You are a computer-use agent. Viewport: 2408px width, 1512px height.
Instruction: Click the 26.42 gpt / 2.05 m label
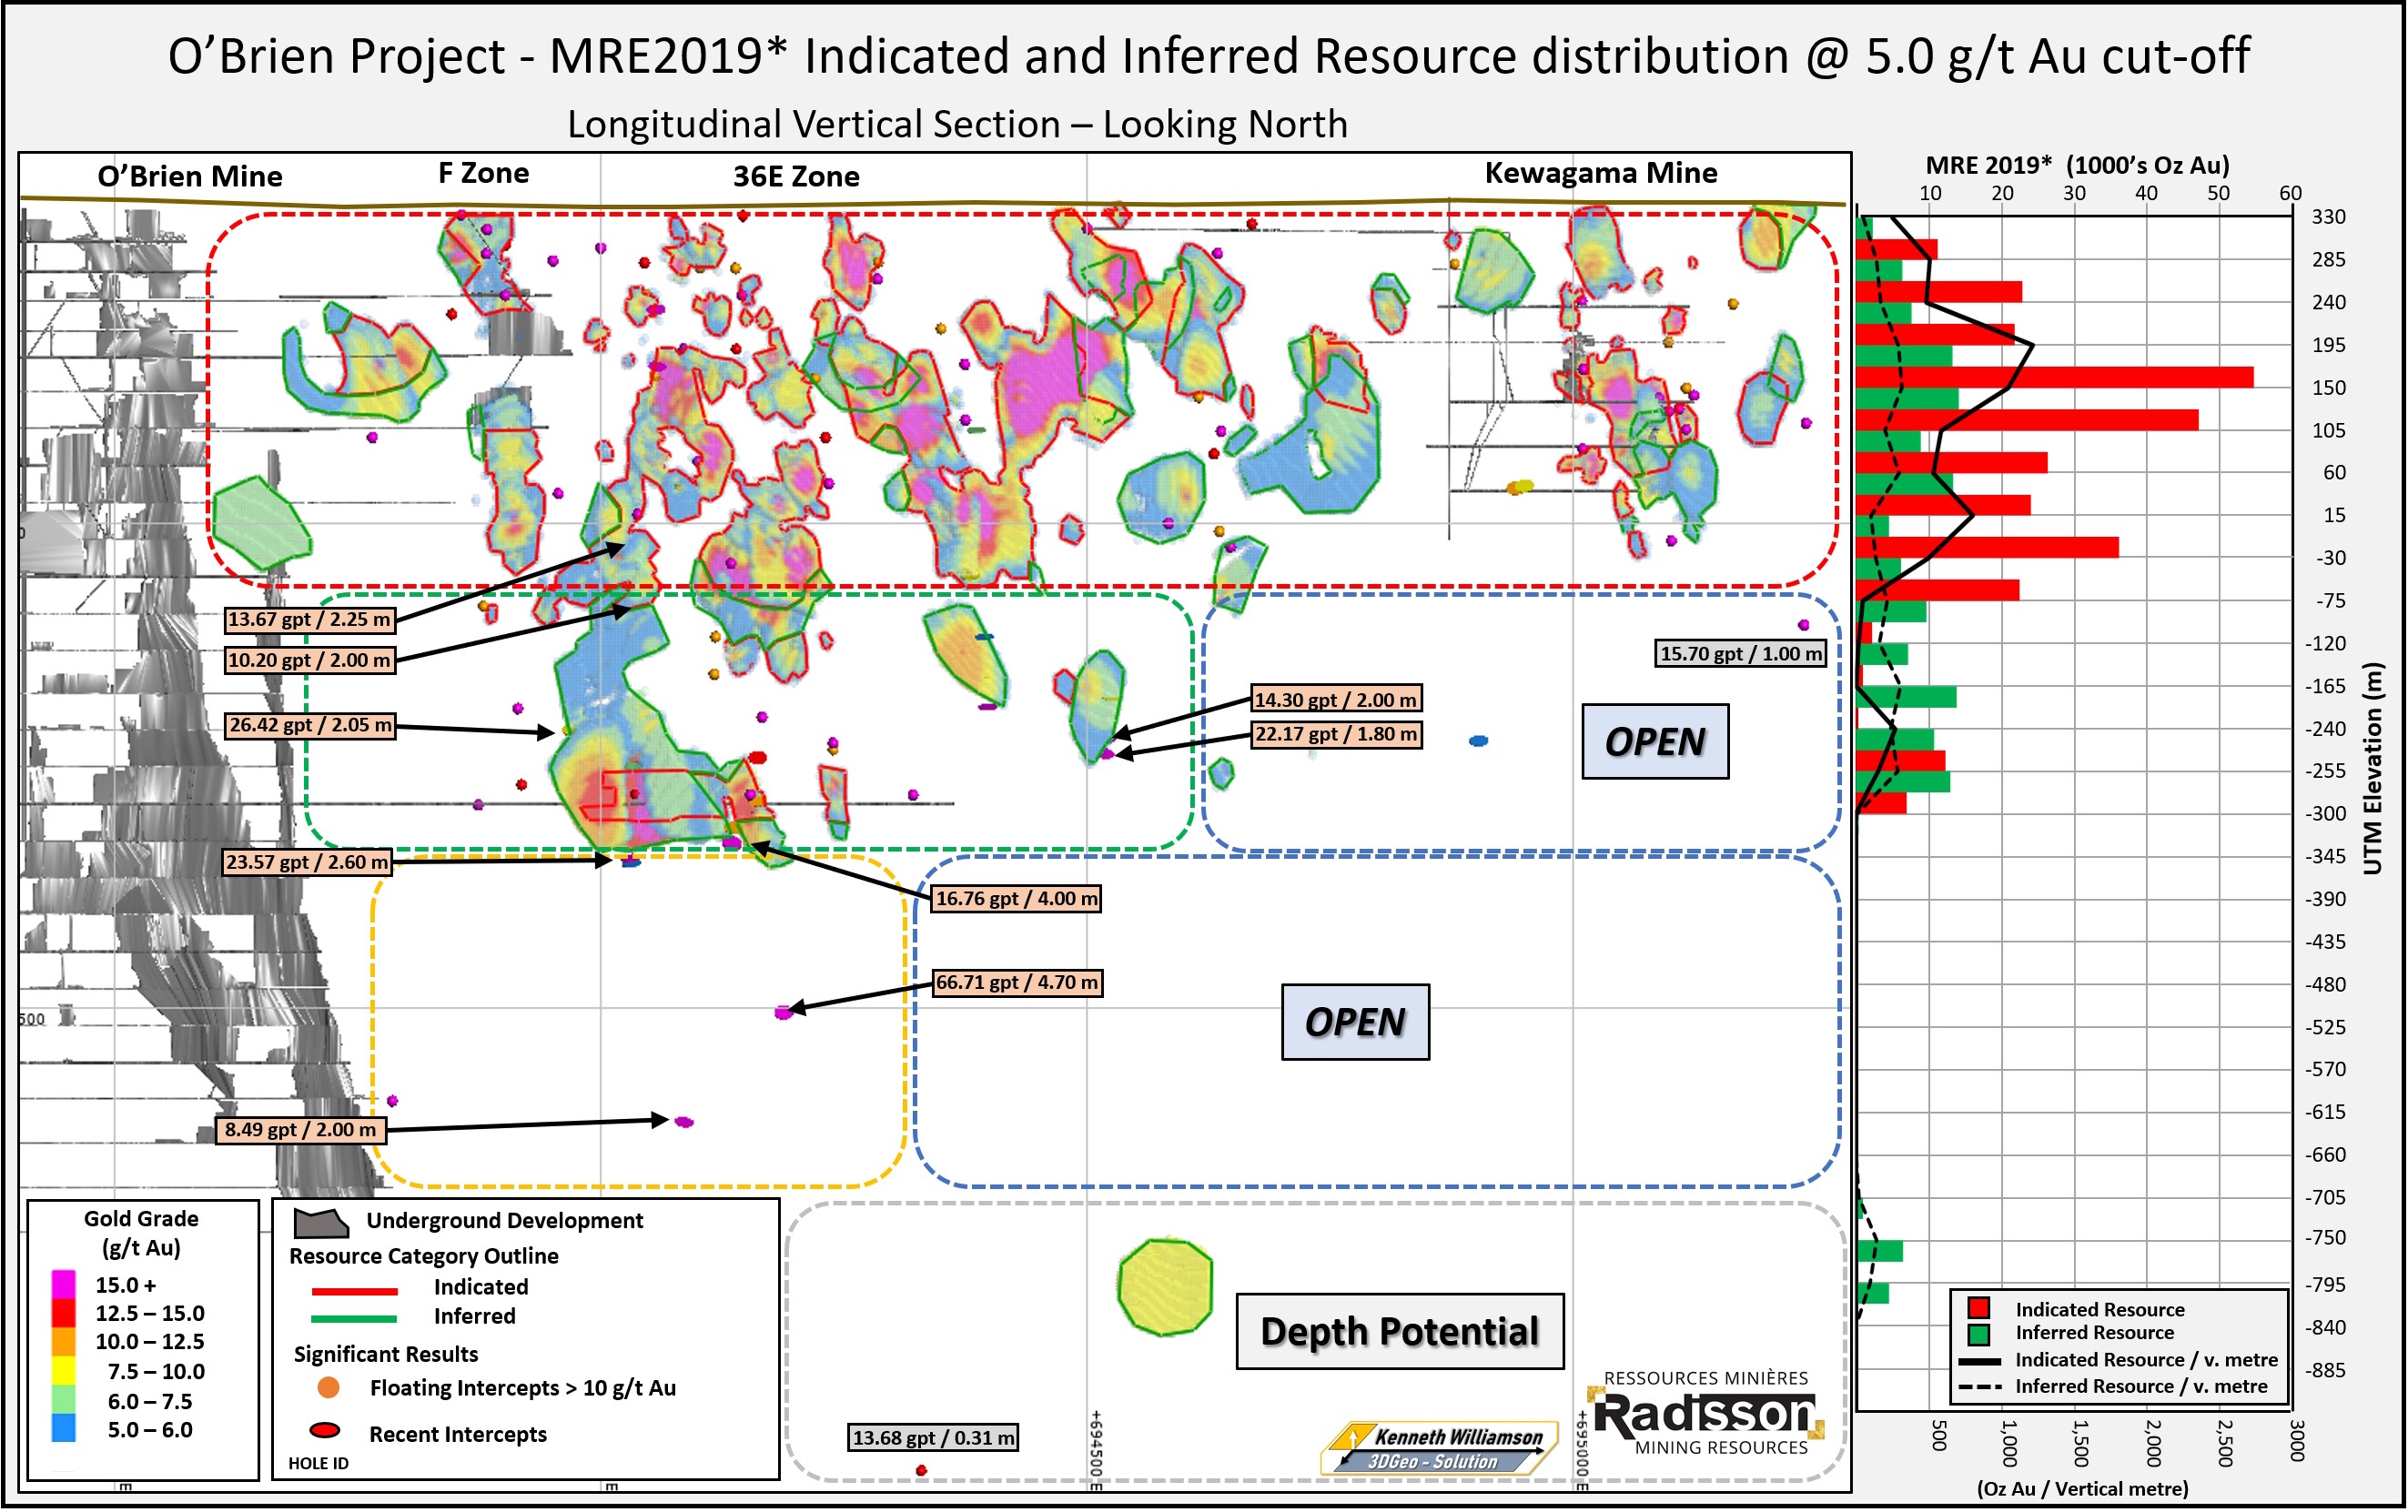pyautogui.click(x=310, y=725)
